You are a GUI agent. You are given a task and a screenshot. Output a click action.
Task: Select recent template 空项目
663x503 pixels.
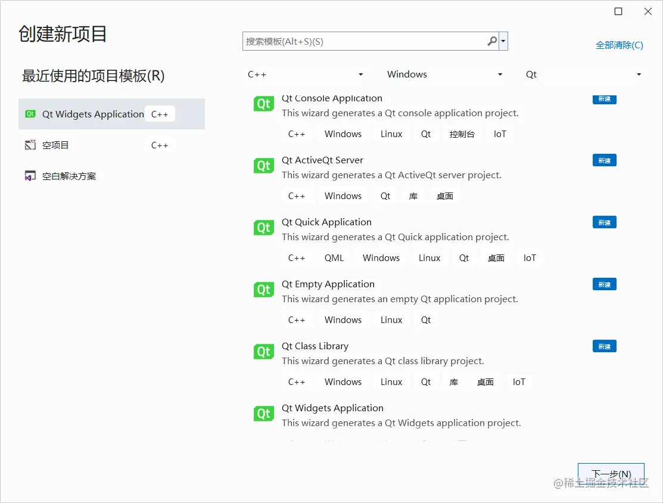pyautogui.click(x=111, y=145)
